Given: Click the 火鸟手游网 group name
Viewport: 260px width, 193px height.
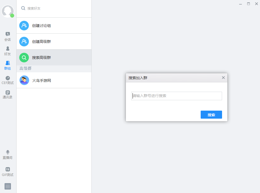Looking at the screenshot, I should point(42,81).
